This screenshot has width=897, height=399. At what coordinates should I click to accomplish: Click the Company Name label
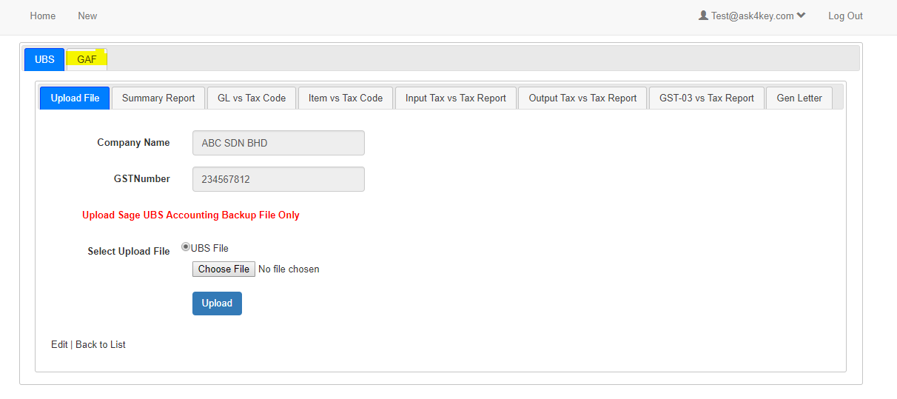(133, 142)
